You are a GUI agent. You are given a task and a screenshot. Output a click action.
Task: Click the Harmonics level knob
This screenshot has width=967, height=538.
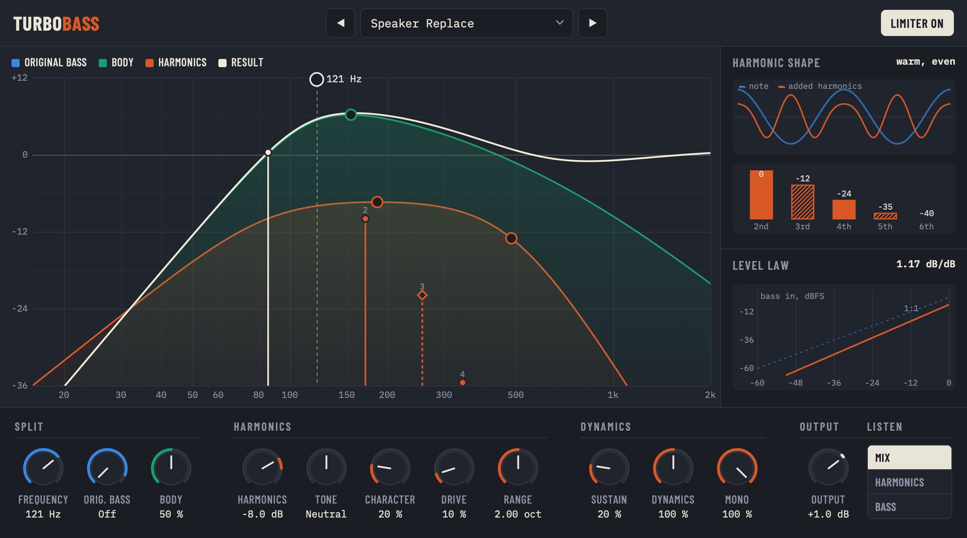[x=262, y=468]
